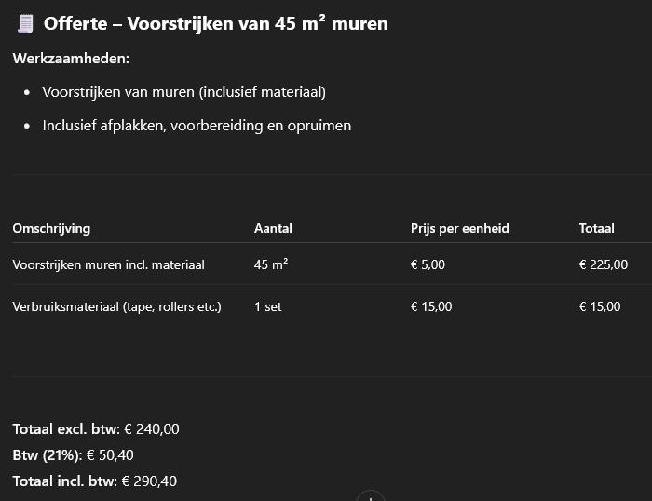Click the scroll-to-bottom arrow button
Viewport: 652px width, 501px height.
[370, 496]
